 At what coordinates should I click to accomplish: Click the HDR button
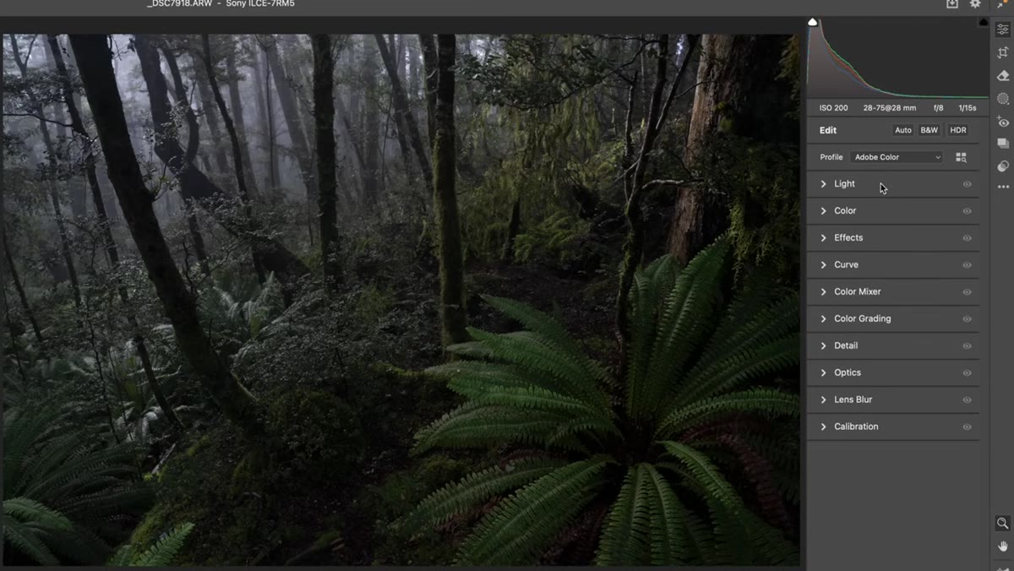(x=957, y=130)
